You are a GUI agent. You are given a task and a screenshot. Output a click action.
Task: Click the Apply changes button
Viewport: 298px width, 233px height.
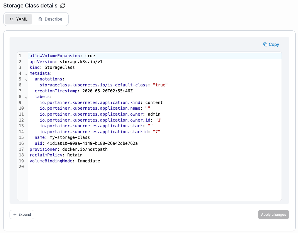click(x=273, y=215)
